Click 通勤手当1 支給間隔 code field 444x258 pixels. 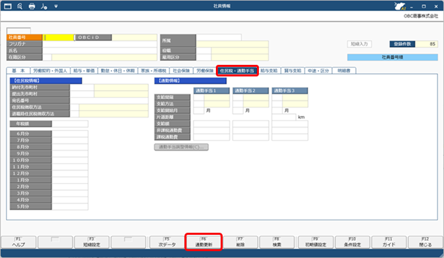click(x=199, y=97)
